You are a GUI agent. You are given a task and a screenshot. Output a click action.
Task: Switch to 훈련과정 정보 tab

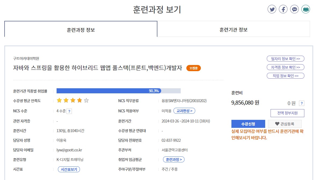pos(81,29)
